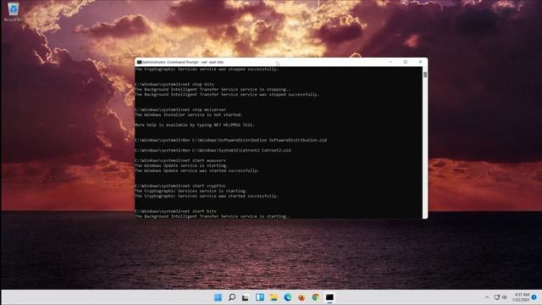
Task: Click the 'net start bits' command line
Action: click(x=175, y=211)
